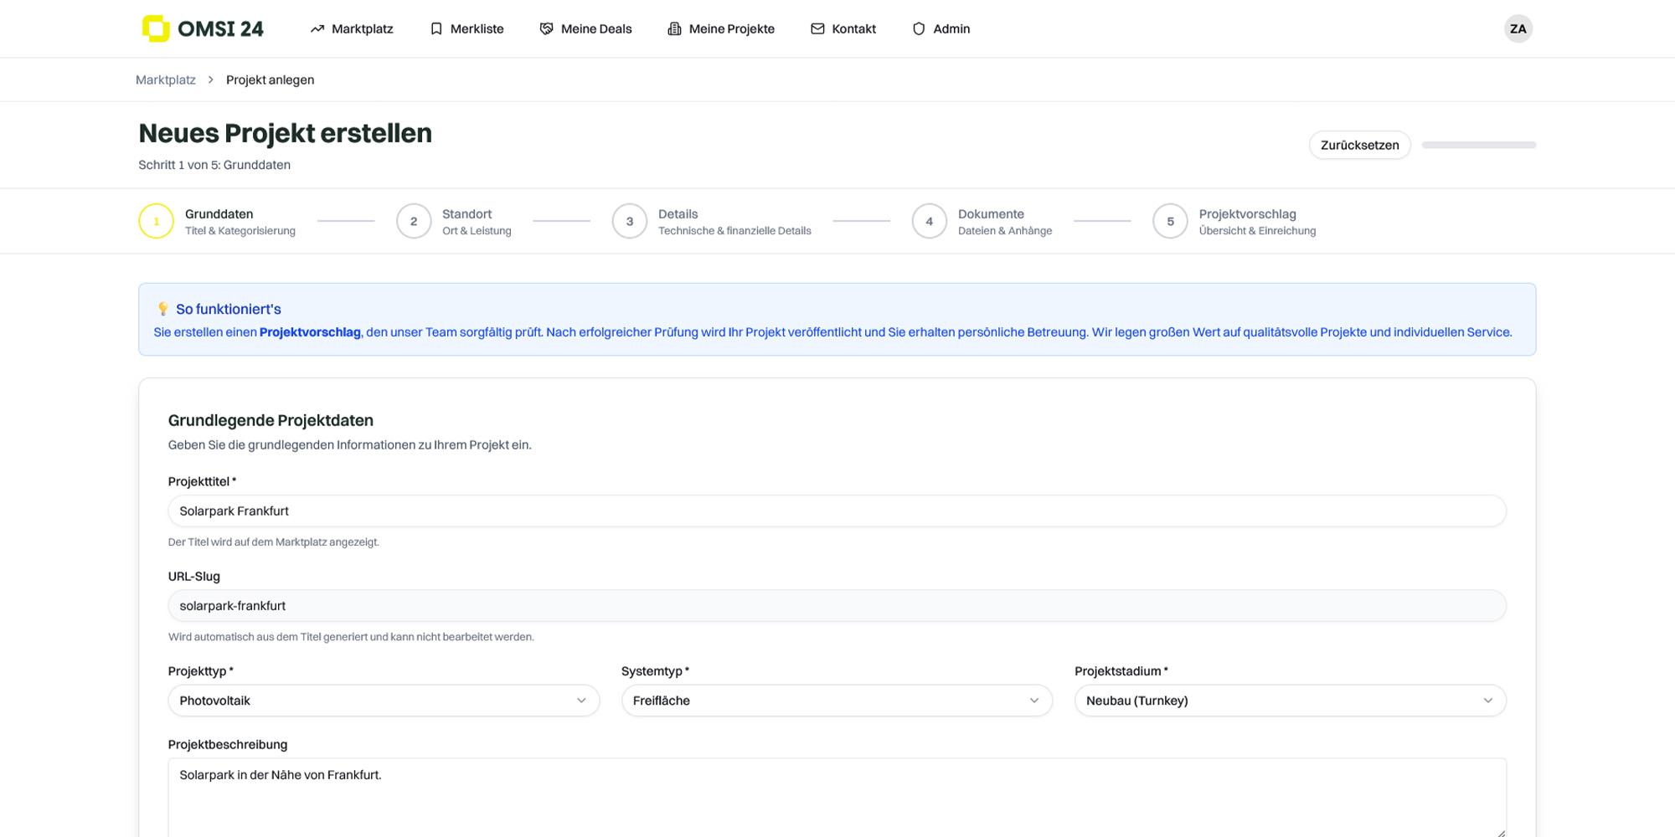
Task: Click the Admin shield icon
Action: click(x=919, y=29)
